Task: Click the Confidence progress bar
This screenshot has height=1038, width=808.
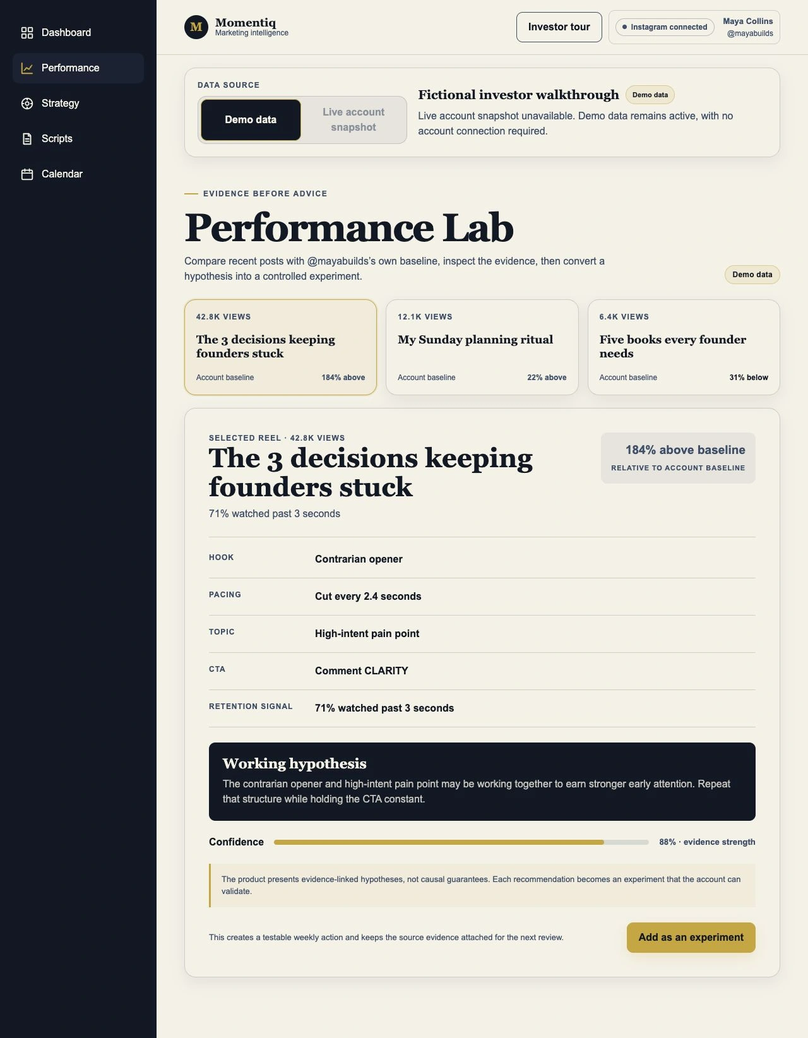Action: click(x=461, y=842)
